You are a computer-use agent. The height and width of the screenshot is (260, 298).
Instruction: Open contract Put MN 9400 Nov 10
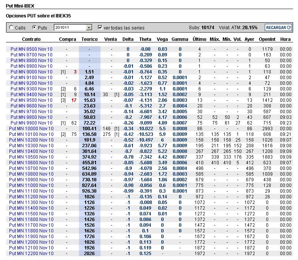(x=31, y=95)
